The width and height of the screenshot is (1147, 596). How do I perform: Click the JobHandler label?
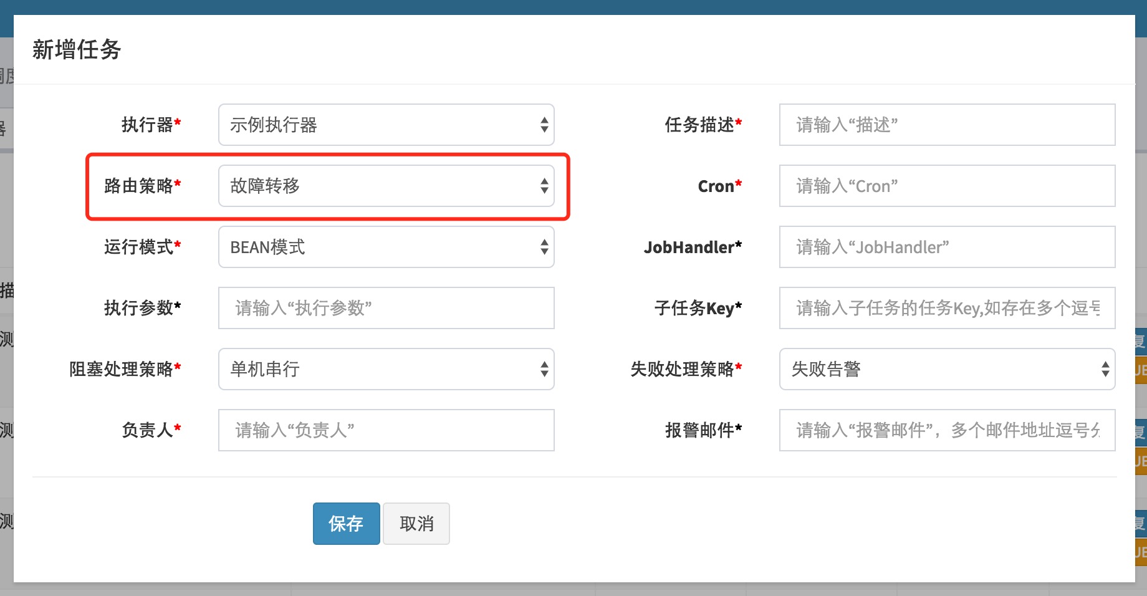click(693, 248)
